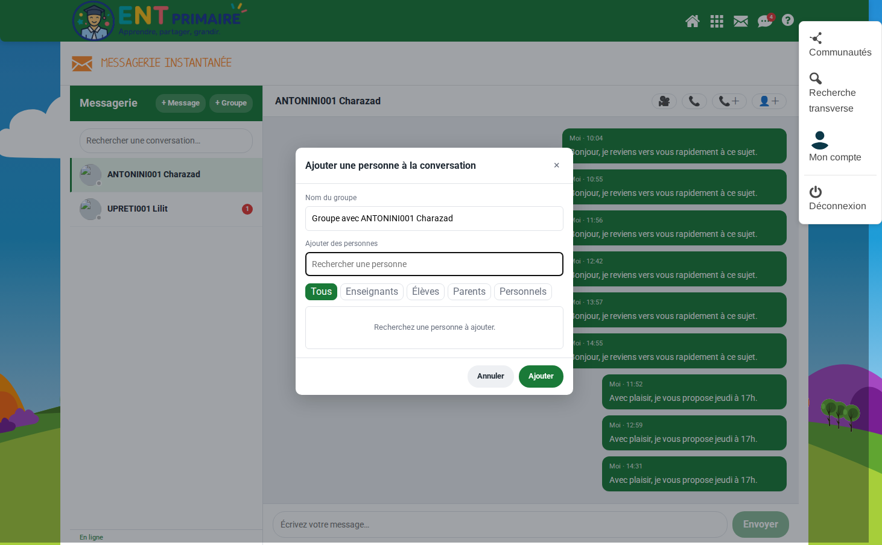This screenshot has width=882, height=545.
Task: Click UPRETI001 Lilit's avatar in list
Action: pos(90,209)
